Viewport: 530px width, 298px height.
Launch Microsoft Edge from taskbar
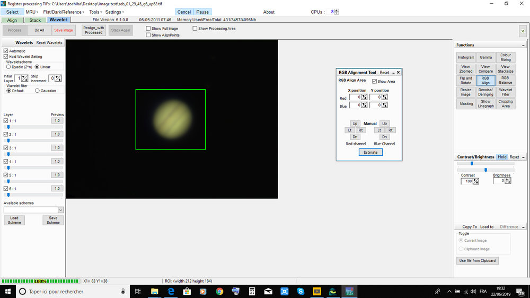point(171,291)
